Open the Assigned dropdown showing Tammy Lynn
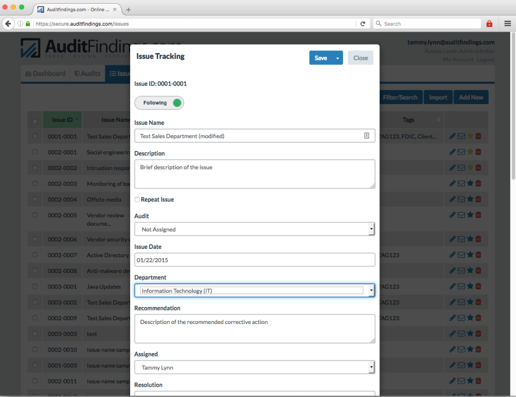This screenshot has height=397, width=516. pyautogui.click(x=255, y=367)
